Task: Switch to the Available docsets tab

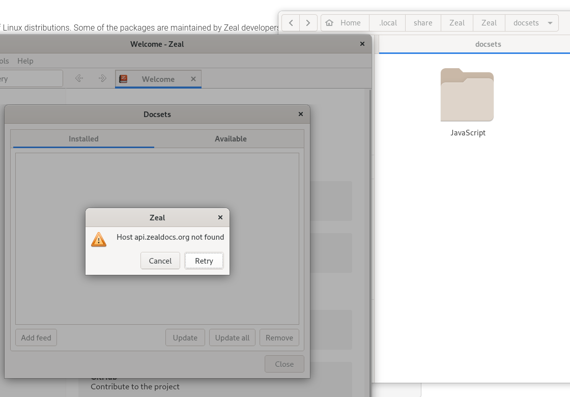Action: click(231, 138)
